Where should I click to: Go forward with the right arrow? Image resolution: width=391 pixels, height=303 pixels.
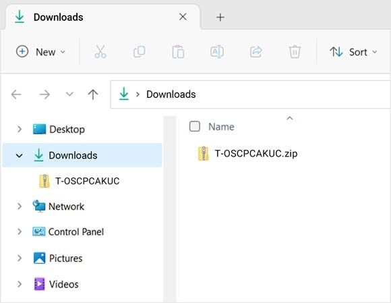click(44, 94)
